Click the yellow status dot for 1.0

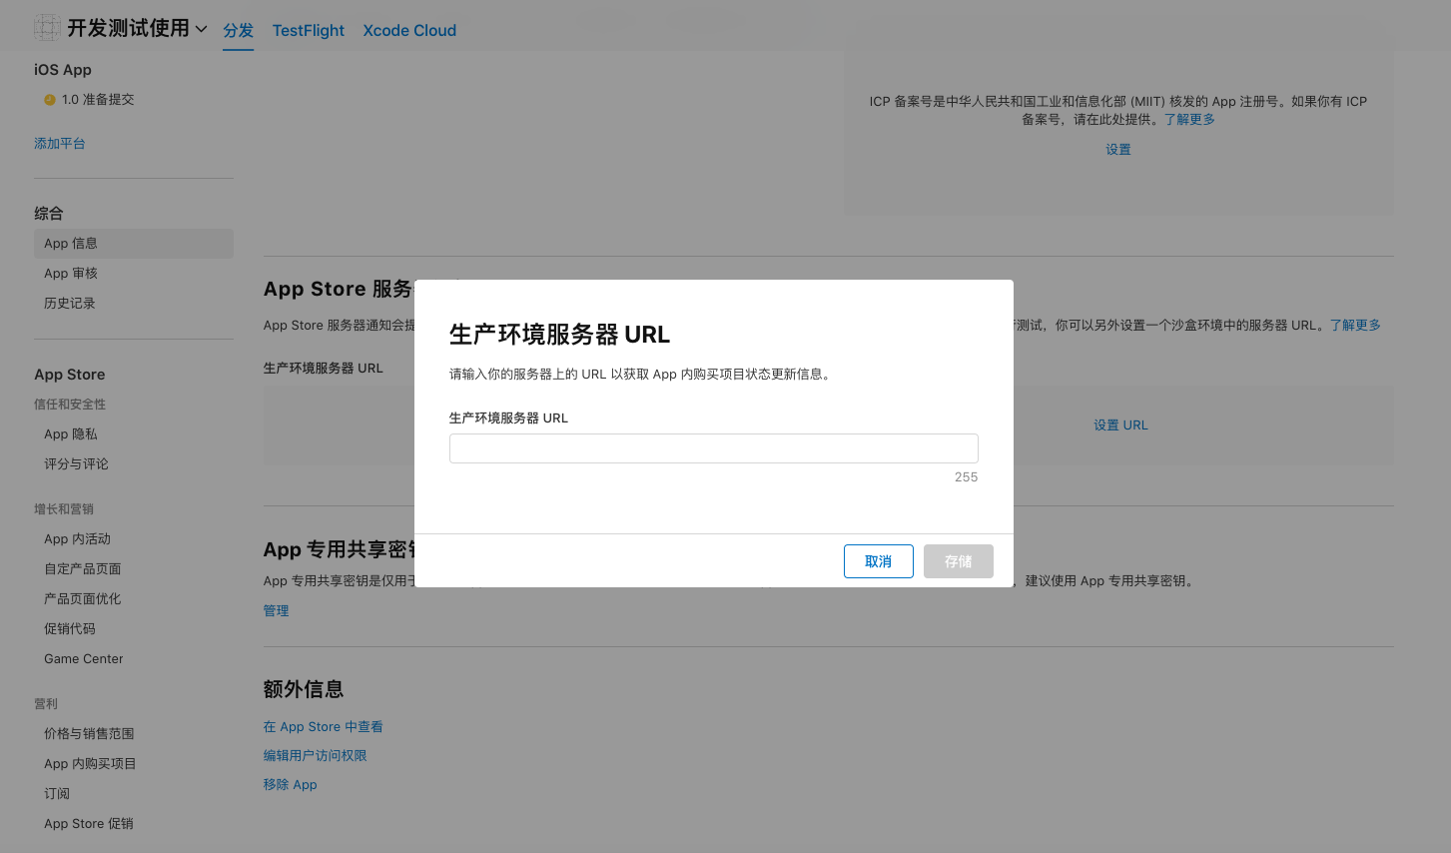50,100
